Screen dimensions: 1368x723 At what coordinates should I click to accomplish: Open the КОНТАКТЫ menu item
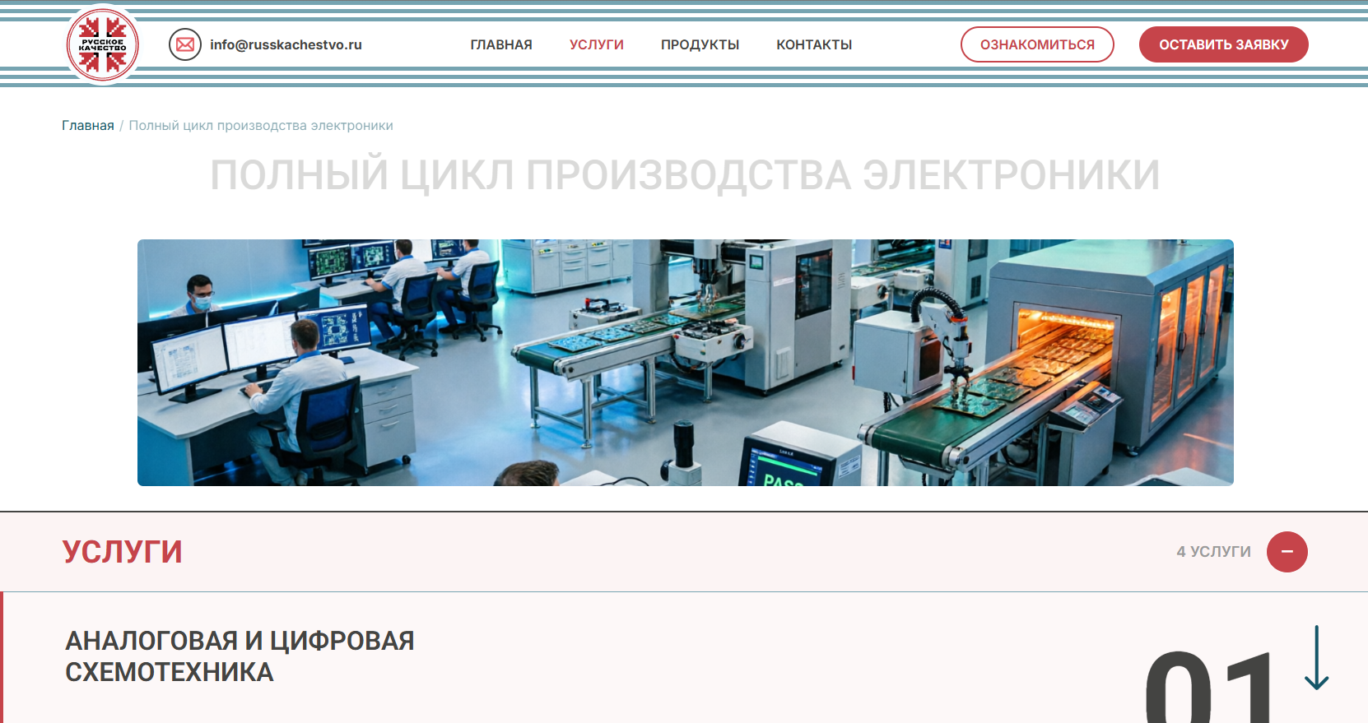(x=814, y=45)
